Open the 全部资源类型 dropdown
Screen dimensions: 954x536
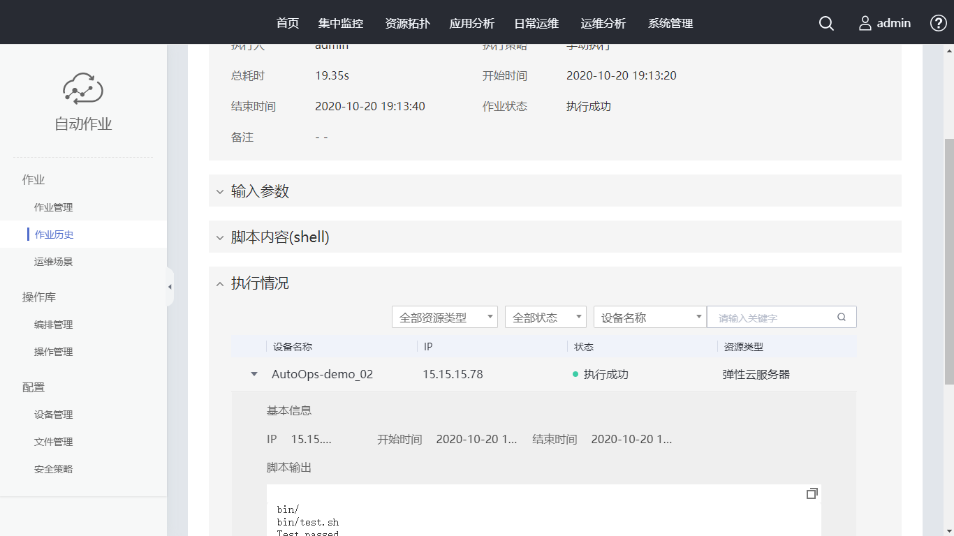coord(445,318)
